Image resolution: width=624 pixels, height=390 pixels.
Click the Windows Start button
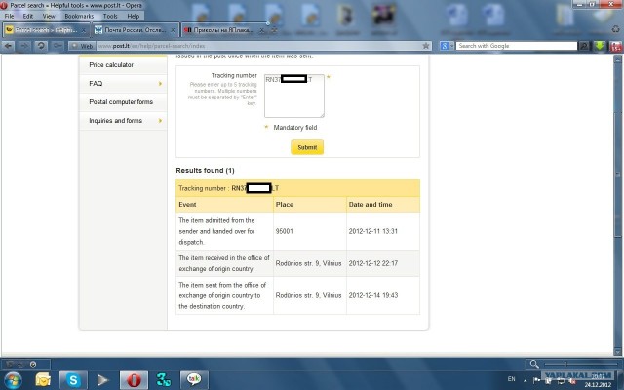pos(14,378)
